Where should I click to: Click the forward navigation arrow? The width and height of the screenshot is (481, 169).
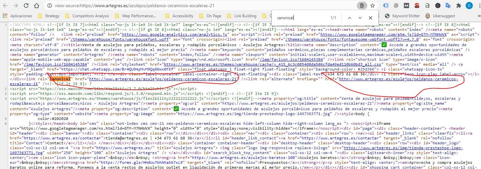16,6
